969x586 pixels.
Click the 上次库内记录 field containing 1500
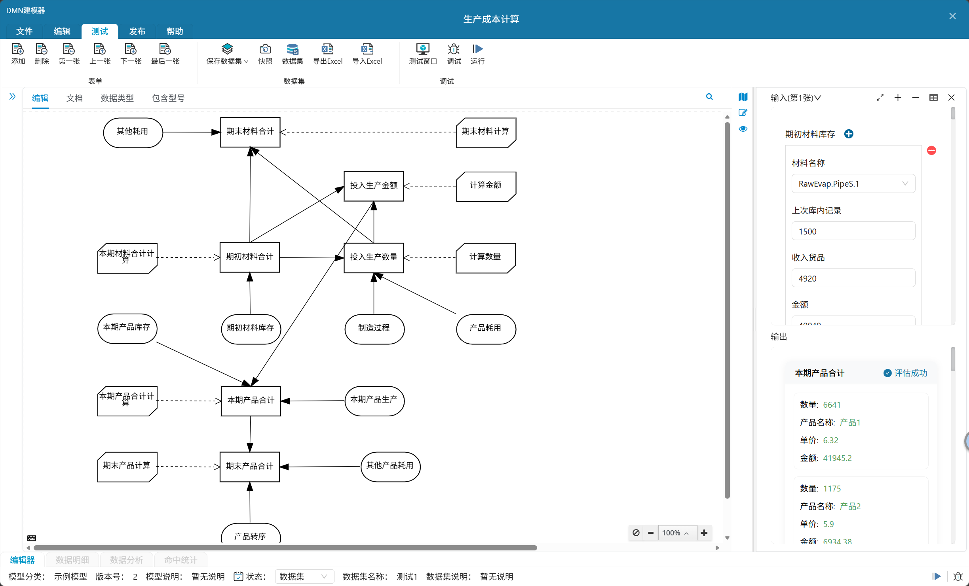click(x=853, y=231)
